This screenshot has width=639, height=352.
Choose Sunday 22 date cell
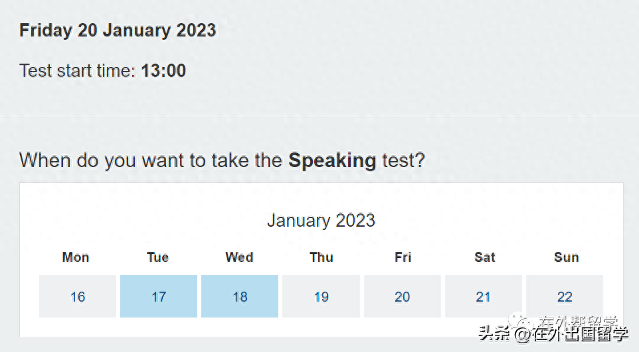[x=565, y=296]
